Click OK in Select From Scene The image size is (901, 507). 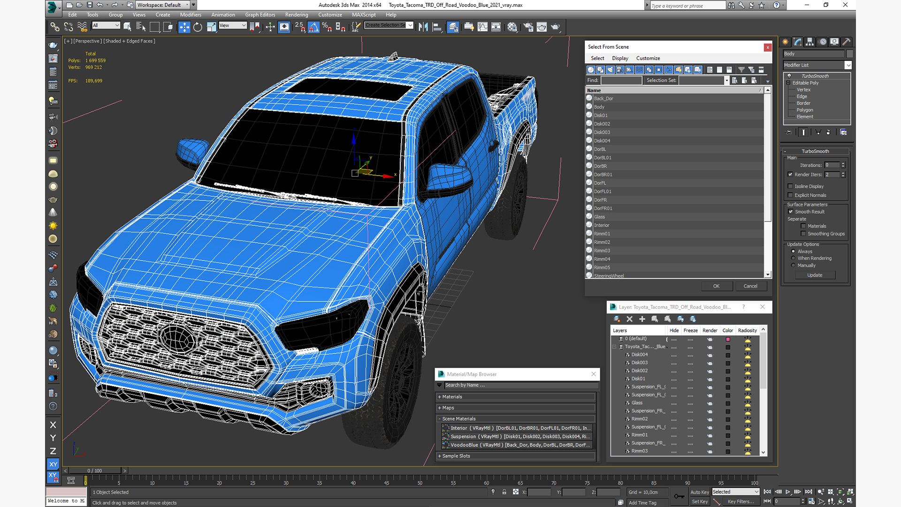coord(716,286)
